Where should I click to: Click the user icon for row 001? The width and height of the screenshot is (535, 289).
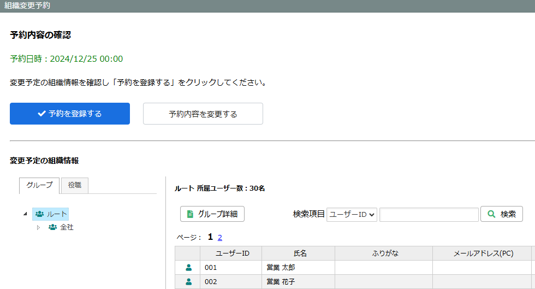(x=189, y=268)
